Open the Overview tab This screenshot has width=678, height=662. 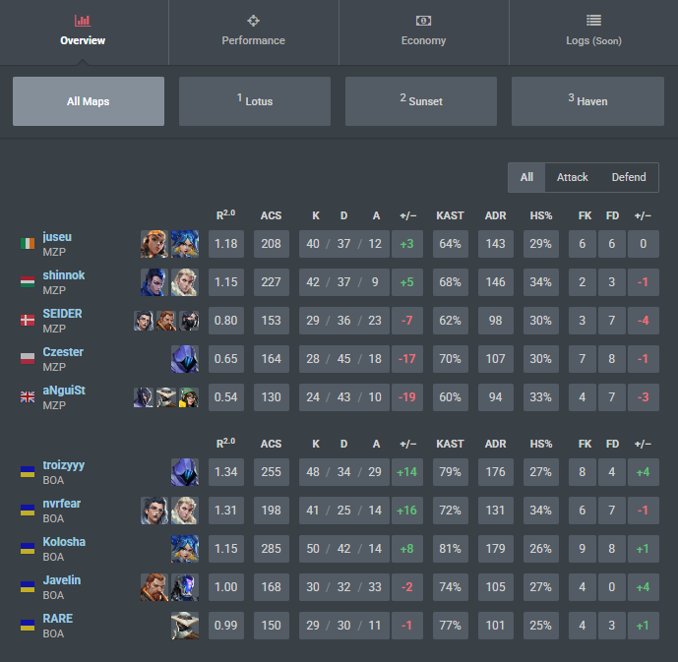tap(83, 32)
